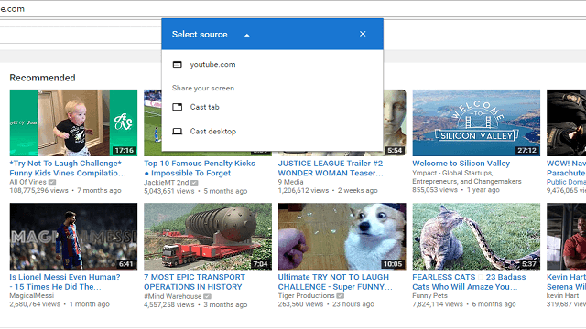
Task: Open the Welcome to Silicon Valley thumbnail
Action: (x=476, y=122)
